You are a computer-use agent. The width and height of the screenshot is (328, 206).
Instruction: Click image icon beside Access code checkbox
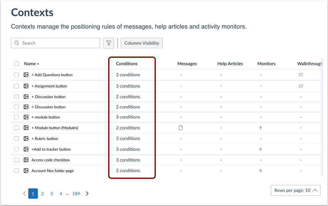(26, 160)
